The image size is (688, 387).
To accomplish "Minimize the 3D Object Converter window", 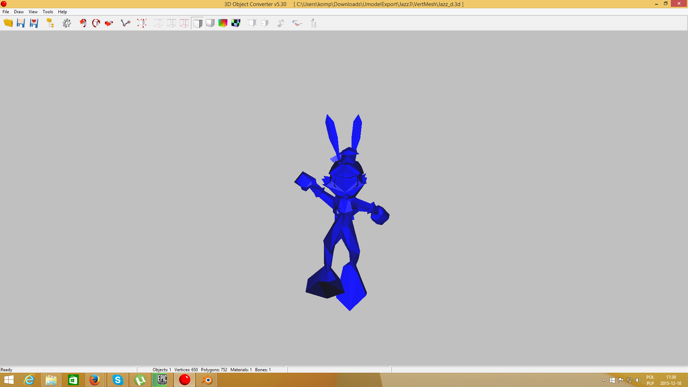I will (656, 4).
